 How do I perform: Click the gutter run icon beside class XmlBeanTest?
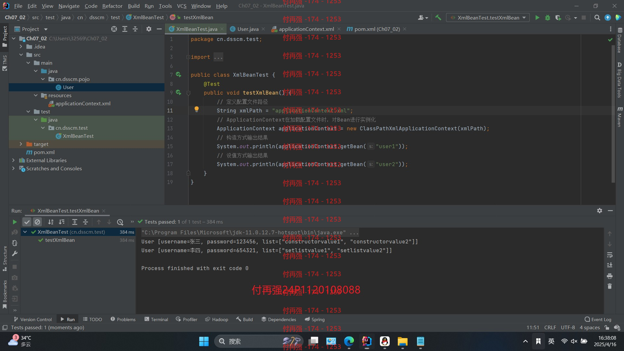coord(178,75)
